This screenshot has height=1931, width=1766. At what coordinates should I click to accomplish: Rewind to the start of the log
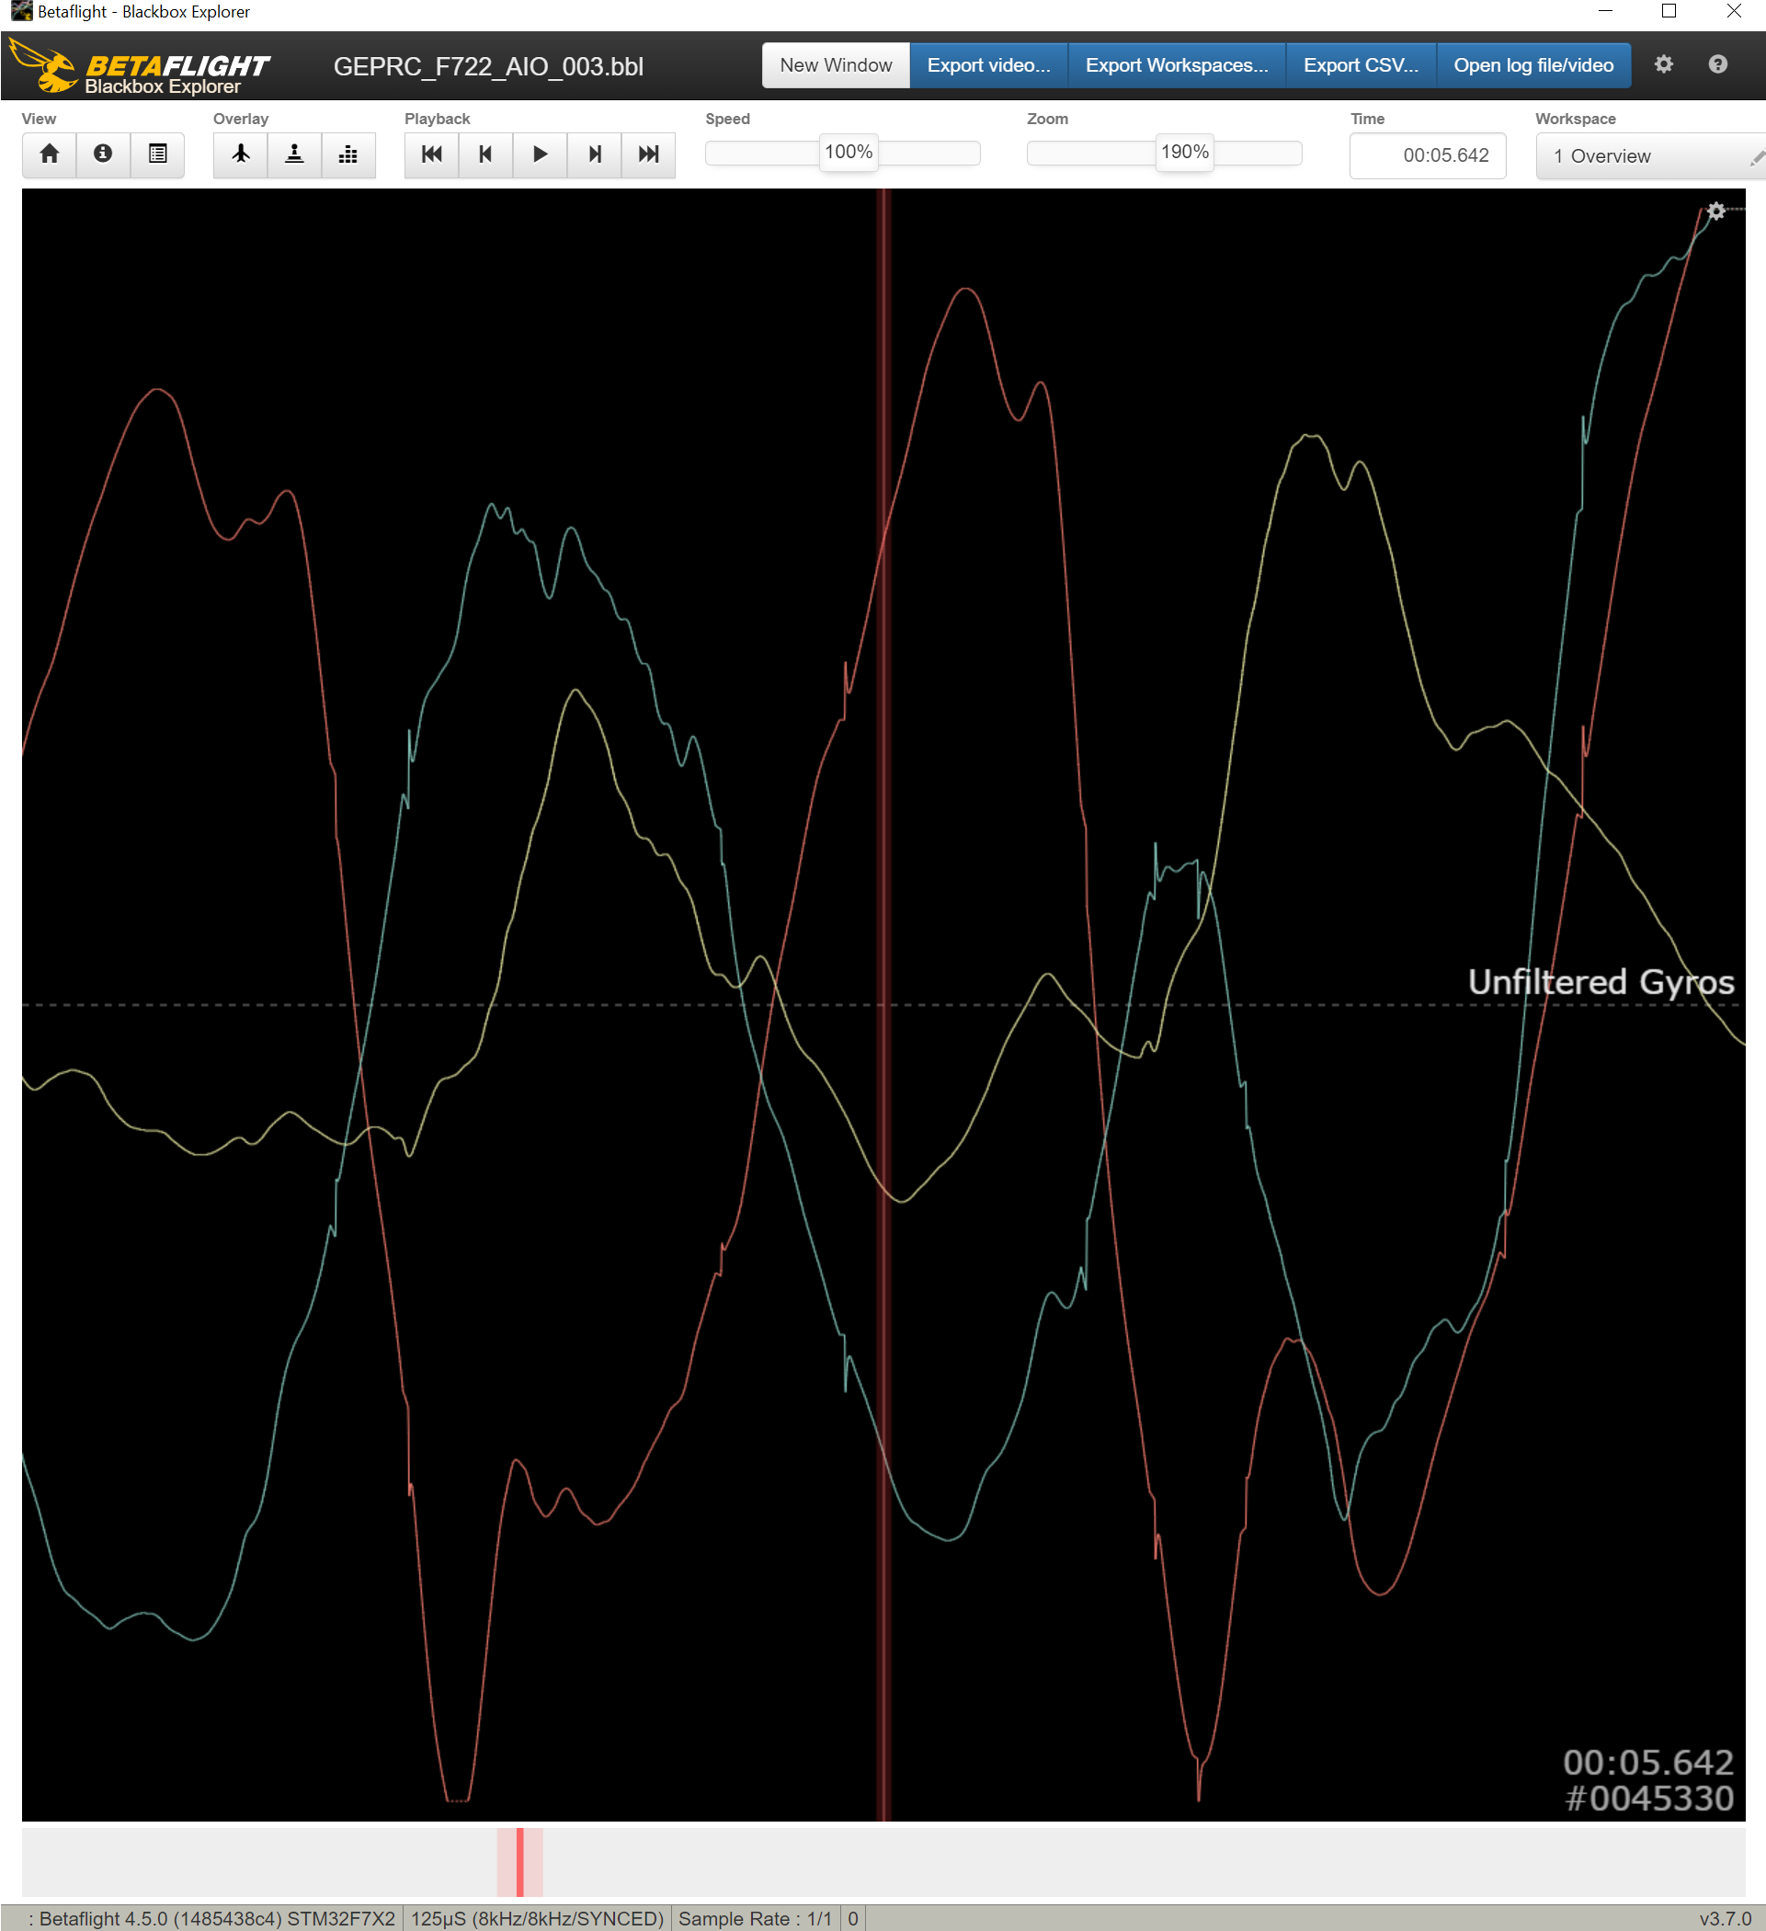pyautogui.click(x=432, y=154)
